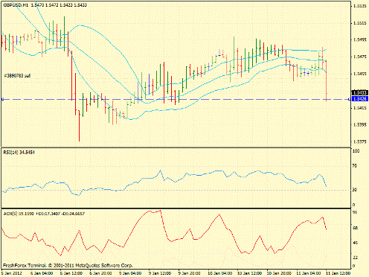Click the blue 1.5426 order price tag

[x=359, y=99]
